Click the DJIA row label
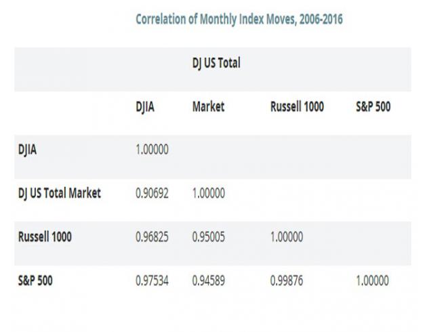The height and width of the screenshot is (332, 427). [x=27, y=150]
